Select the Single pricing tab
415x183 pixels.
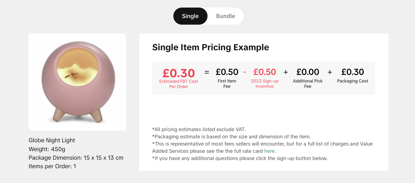[x=190, y=16]
